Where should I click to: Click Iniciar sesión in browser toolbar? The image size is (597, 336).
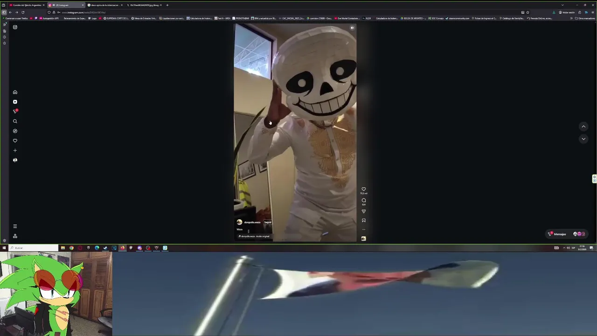pos(567,12)
